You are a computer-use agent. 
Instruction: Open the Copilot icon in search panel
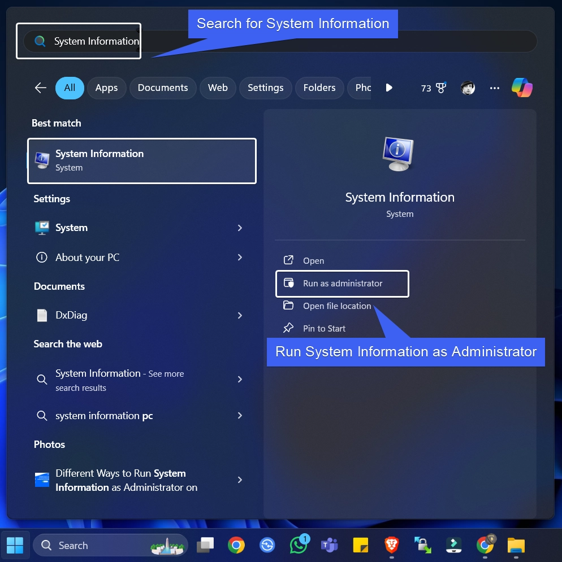coord(522,88)
